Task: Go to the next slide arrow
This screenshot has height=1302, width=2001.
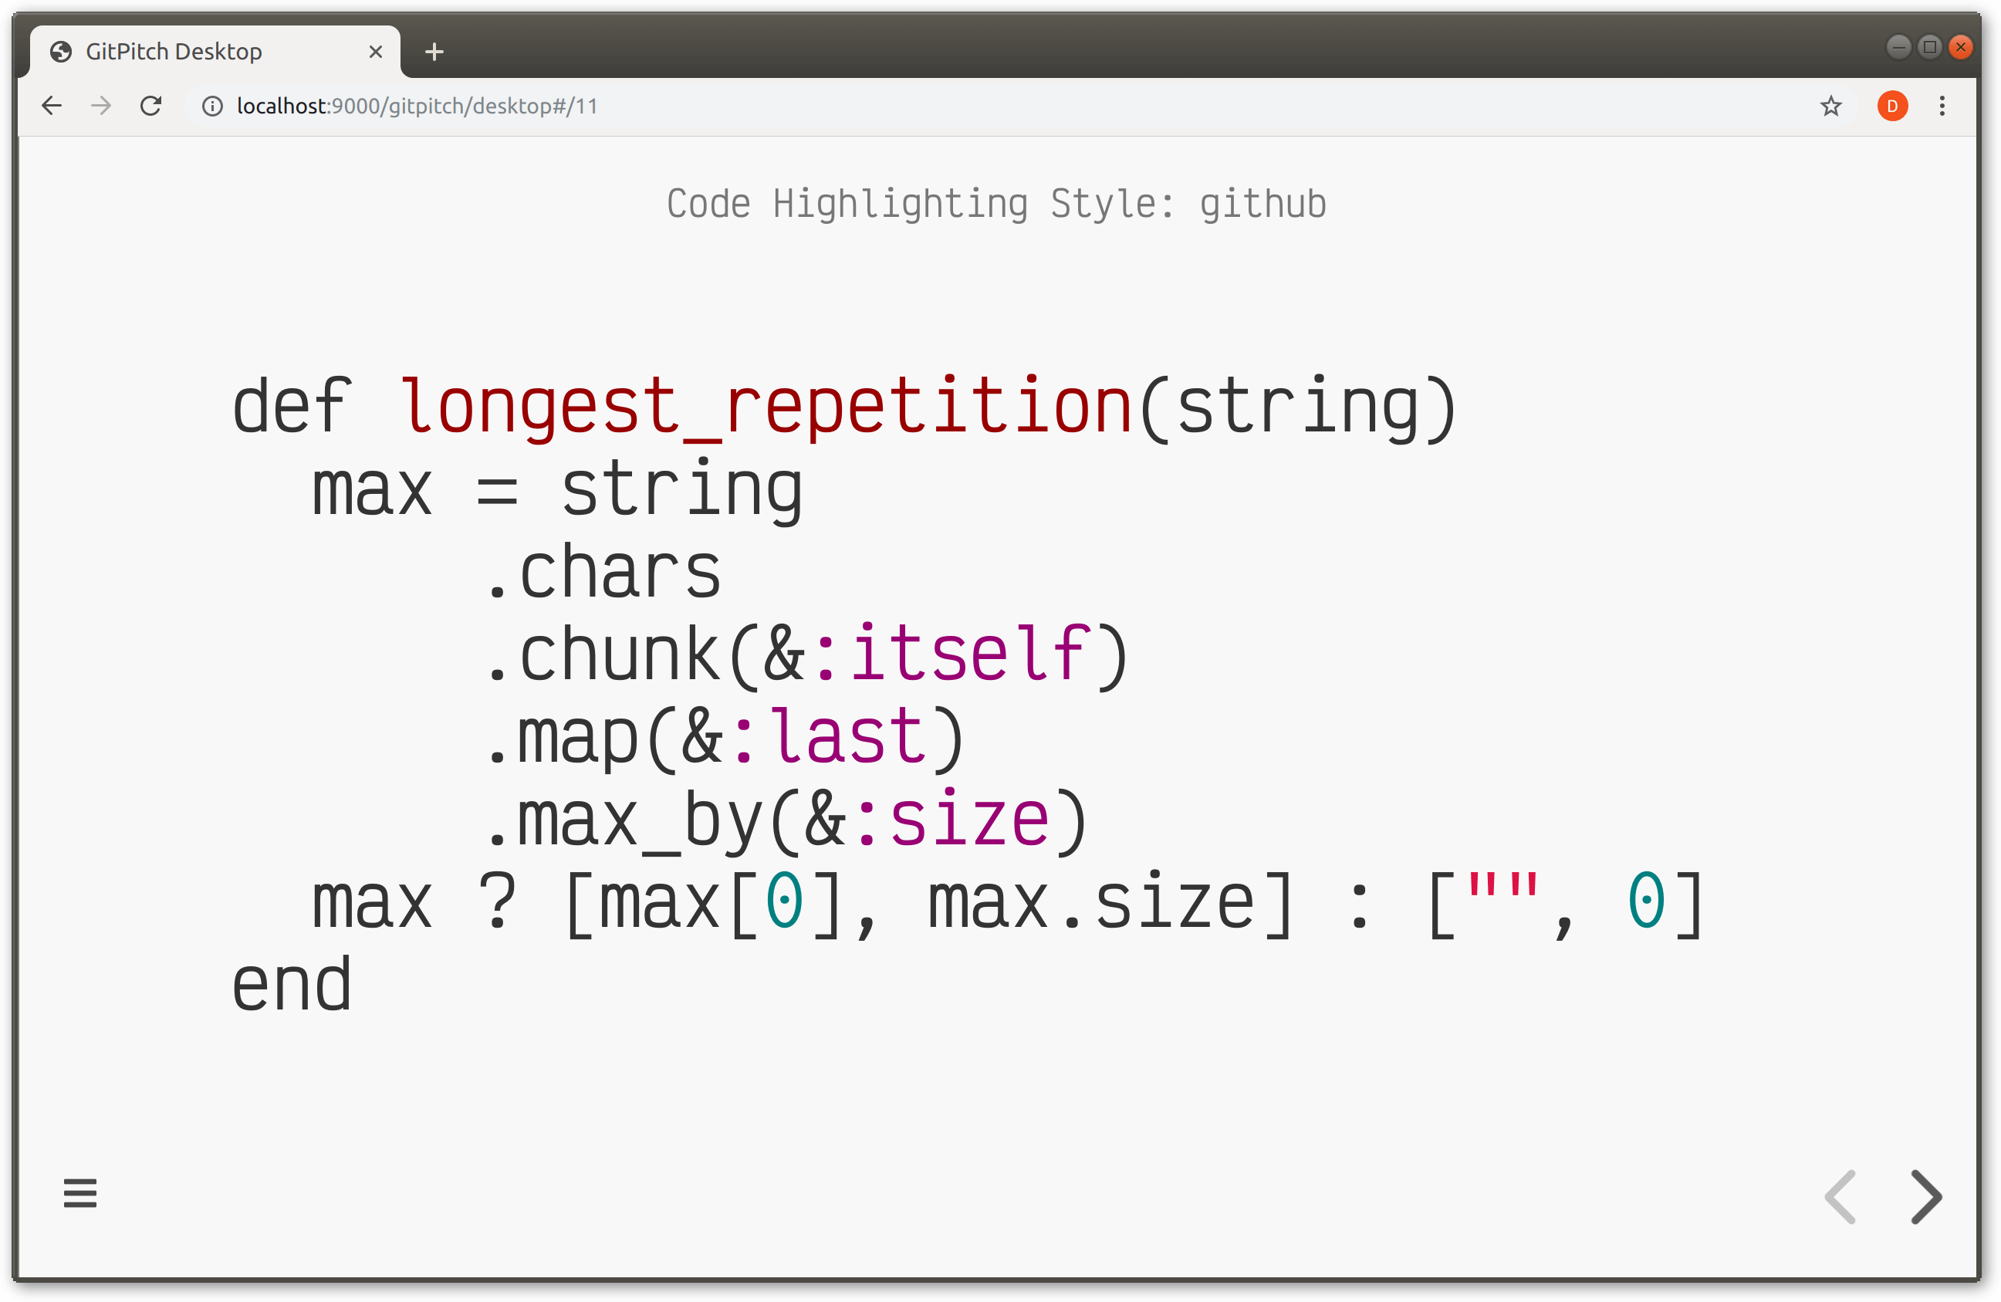Action: pyautogui.click(x=1925, y=1196)
